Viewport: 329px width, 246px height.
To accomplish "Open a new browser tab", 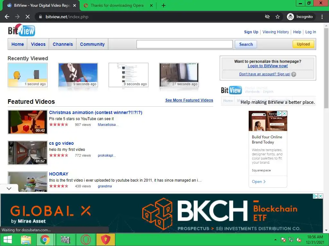I will click(x=164, y=5).
